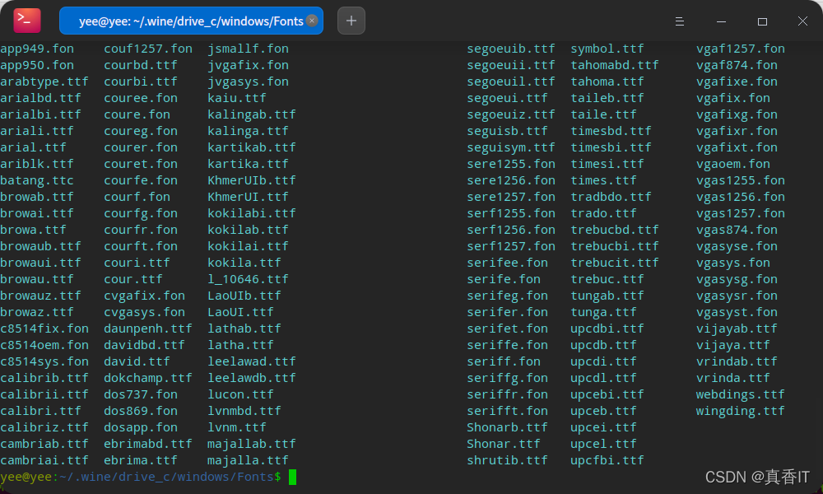Click the wingding.ttf file name
Image resolution: width=823 pixels, height=494 pixels.
pyautogui.click(x=741, y=411)
